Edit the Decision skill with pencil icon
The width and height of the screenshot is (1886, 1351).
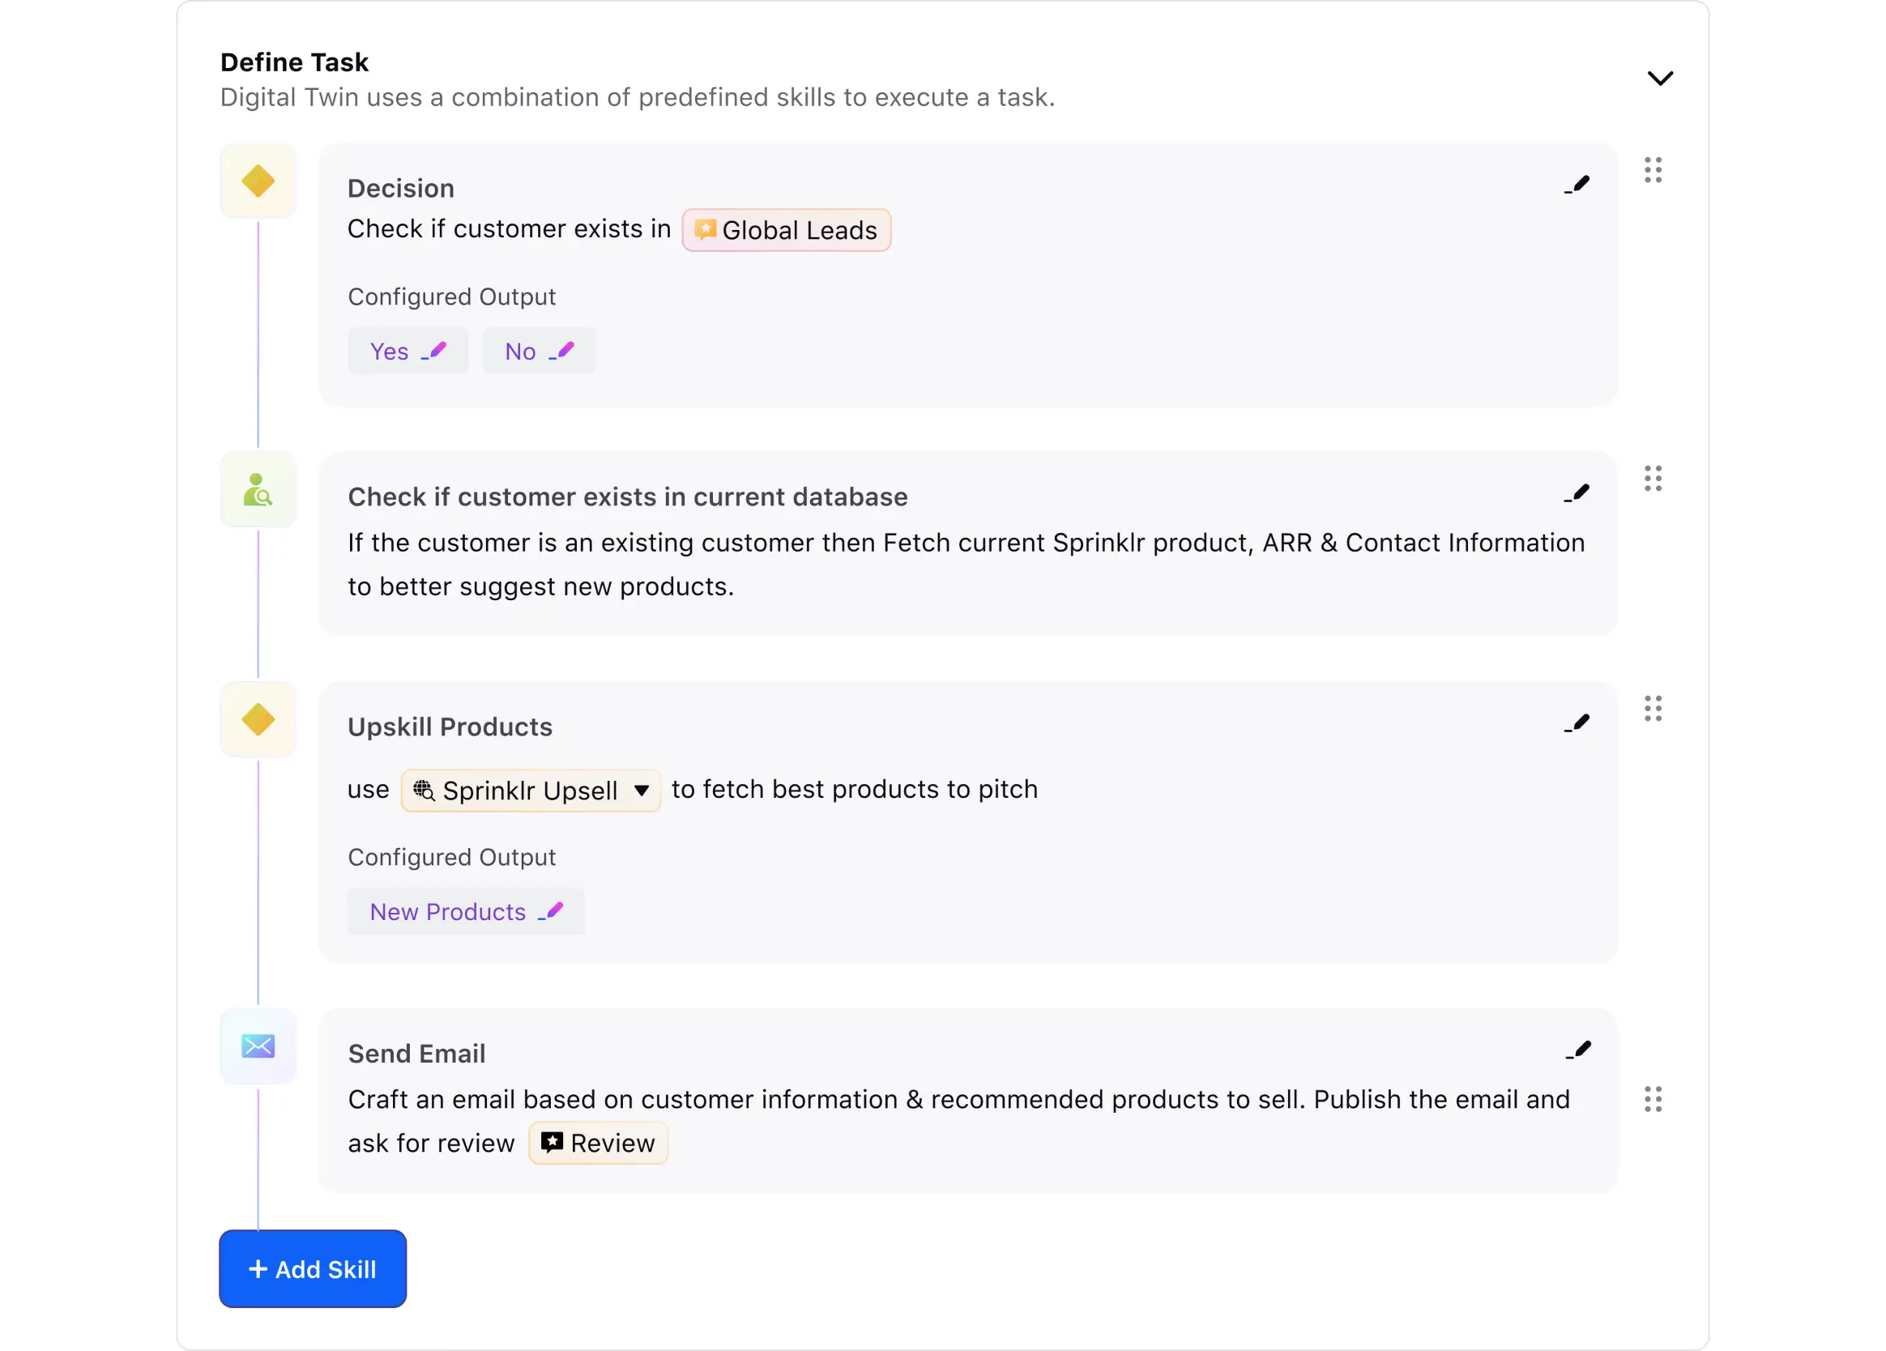pyautogui.click(x=1577, y=185)
